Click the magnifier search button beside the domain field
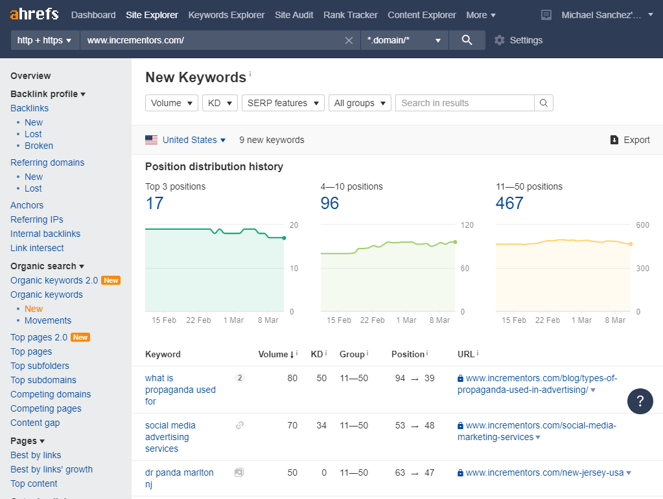Screen dimensions: 663x499 467,40
